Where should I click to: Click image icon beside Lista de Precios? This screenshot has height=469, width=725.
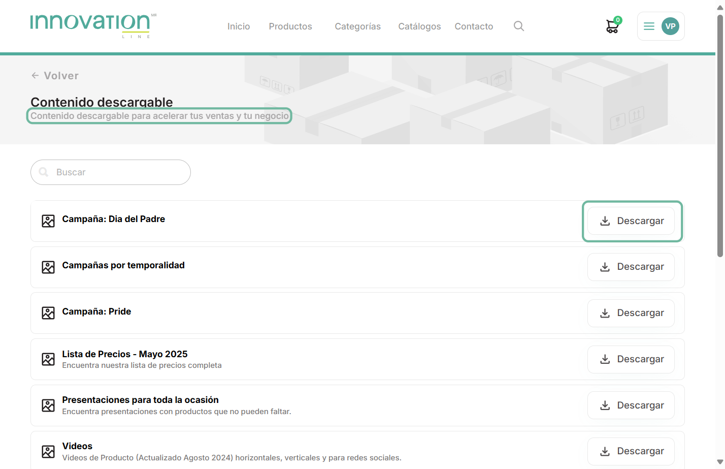coord(48,359)
